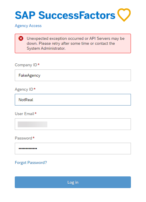Click inside the Password input field
The height and width of the screenshot is (202, 146).
(73, 149)
